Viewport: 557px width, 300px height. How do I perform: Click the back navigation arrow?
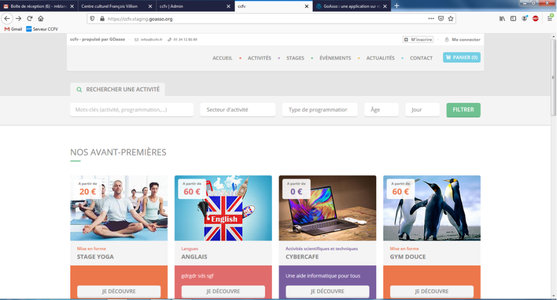pos(7,18)
